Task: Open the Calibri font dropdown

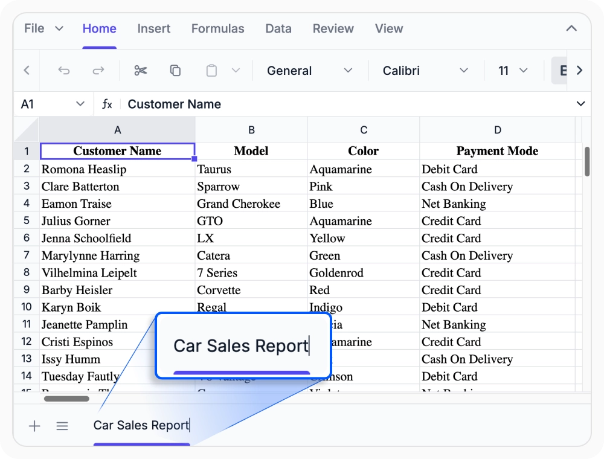Action: pos(425,71)
